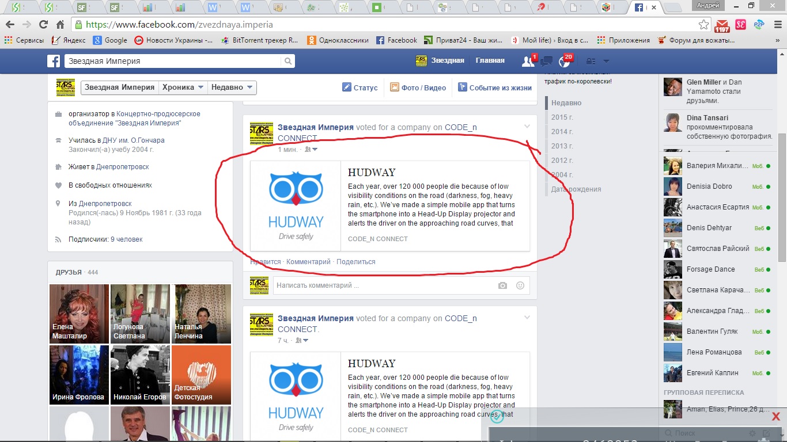Image resolution: width=787 pixels, height=442 pixels.
Task: Expand the Недавно dropdown in timeline header
Action: pos(232,87)
